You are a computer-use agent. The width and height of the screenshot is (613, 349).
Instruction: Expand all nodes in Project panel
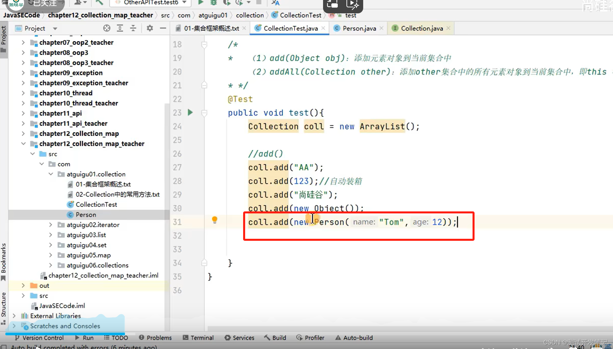(120, 28)
